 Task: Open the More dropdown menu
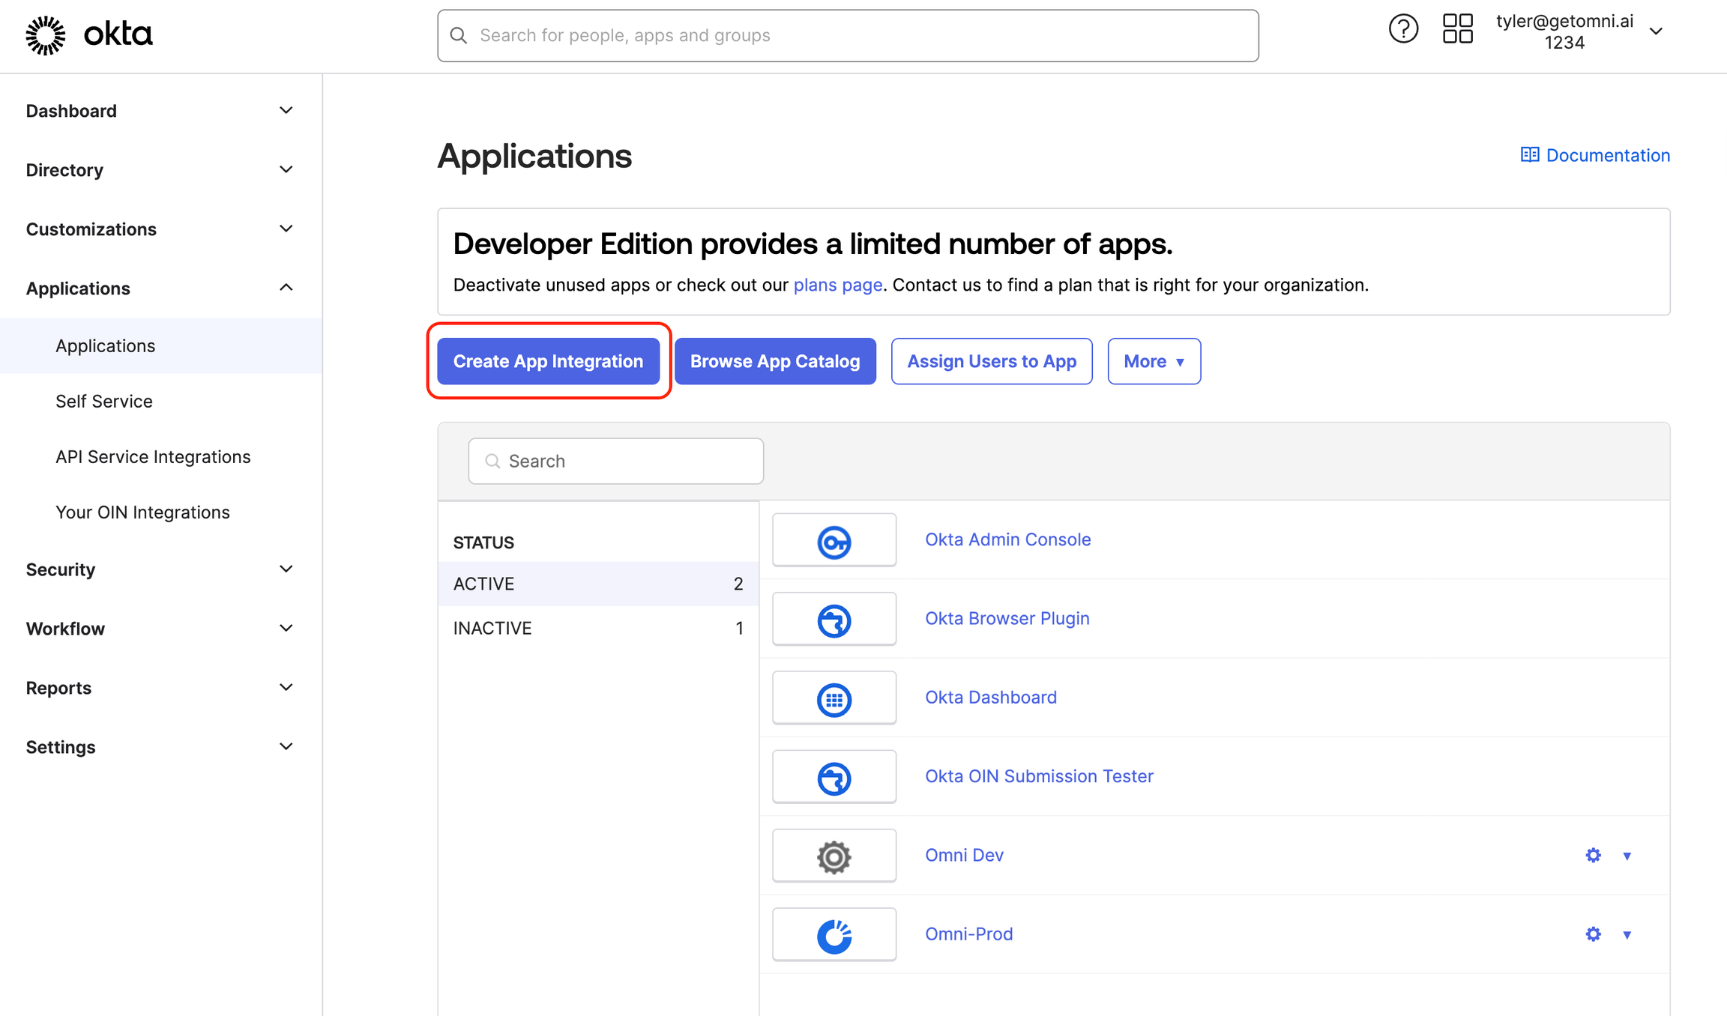1154,361
